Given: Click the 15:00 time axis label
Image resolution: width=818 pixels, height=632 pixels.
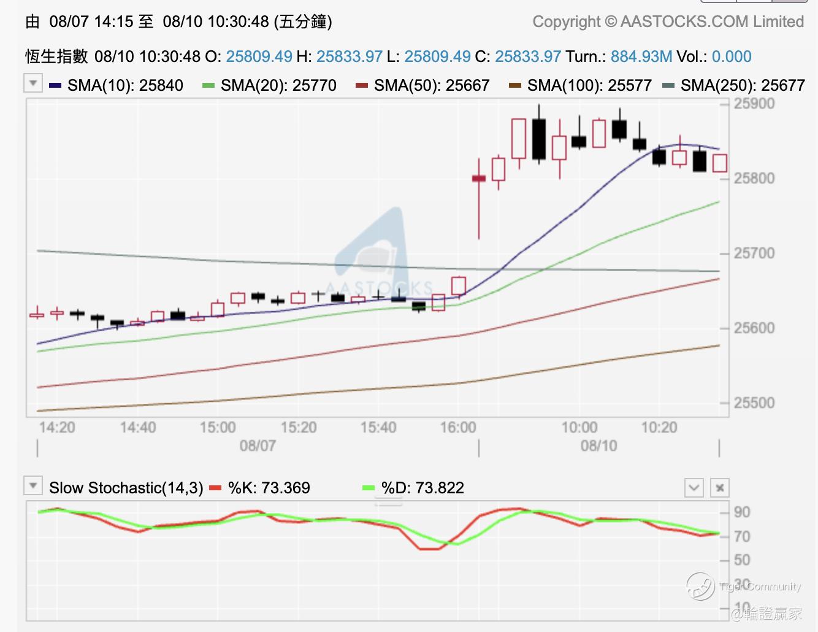Looking at the screenshot, I should [x=218, y=427].
